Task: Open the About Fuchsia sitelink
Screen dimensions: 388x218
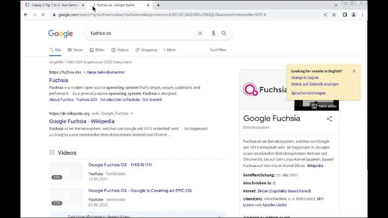Action: (x=61, y=99)
